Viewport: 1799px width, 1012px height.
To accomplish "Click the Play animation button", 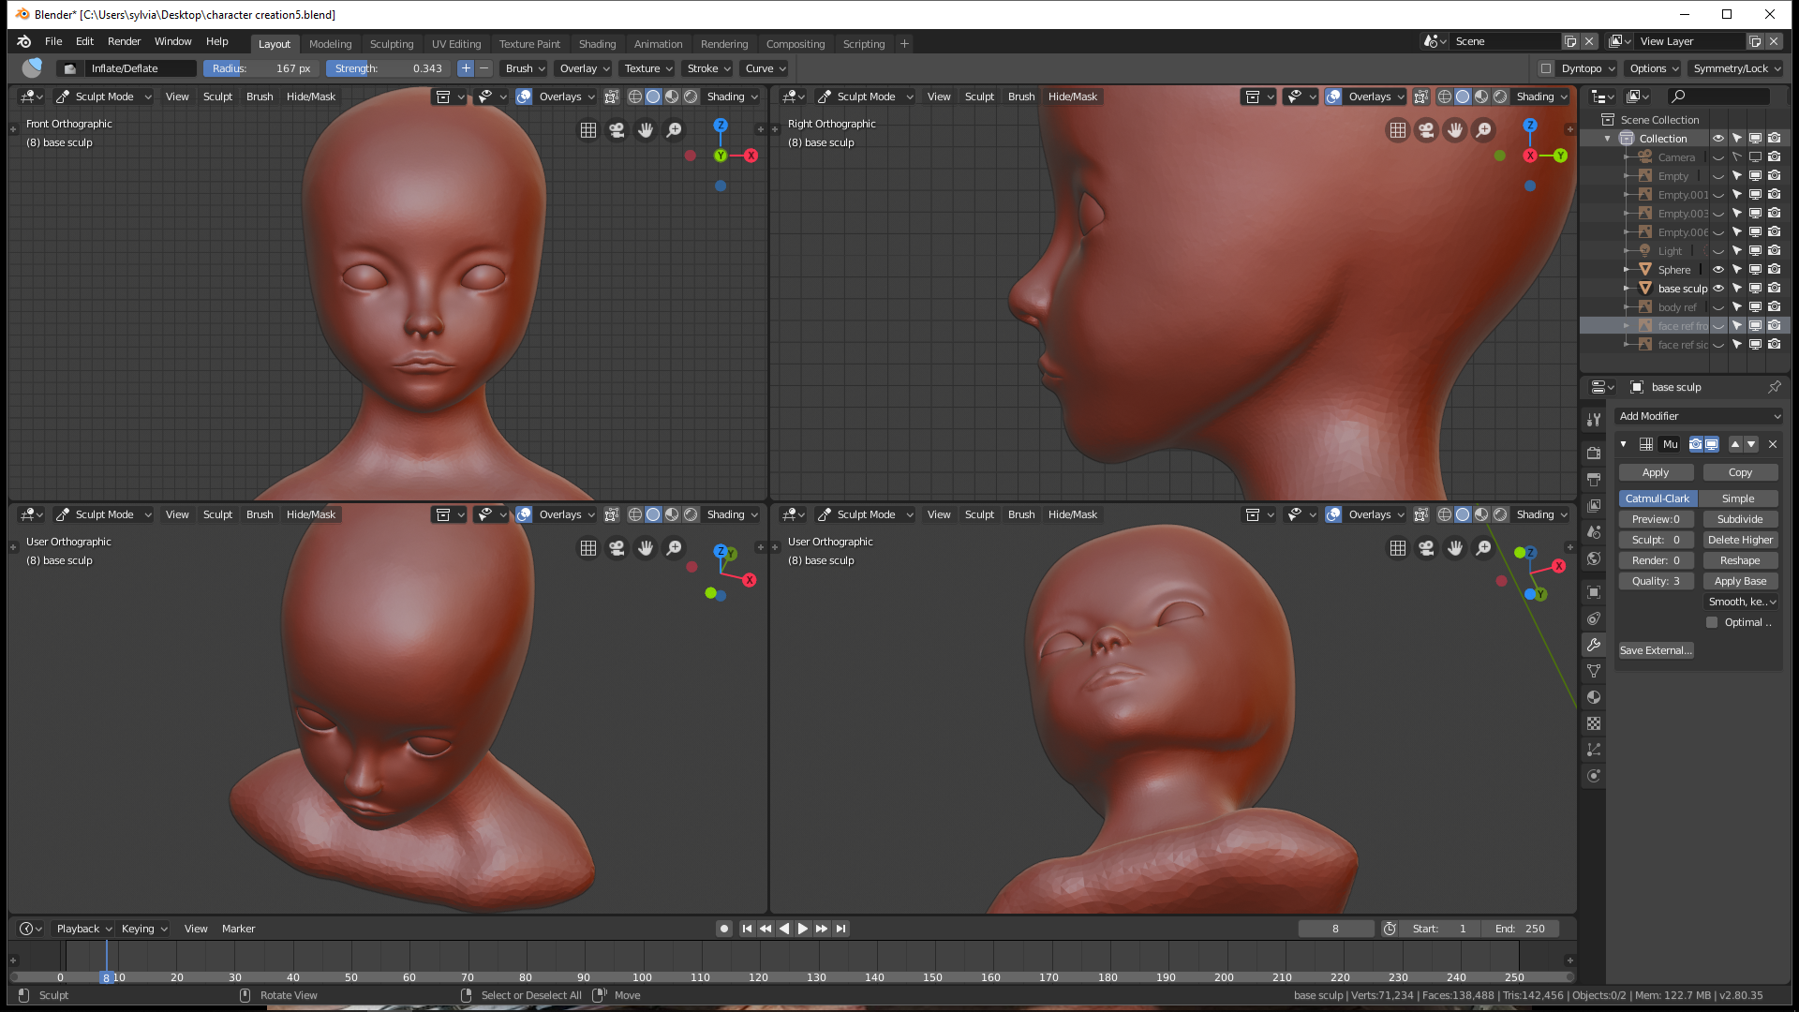I will (x=803, y=929).
